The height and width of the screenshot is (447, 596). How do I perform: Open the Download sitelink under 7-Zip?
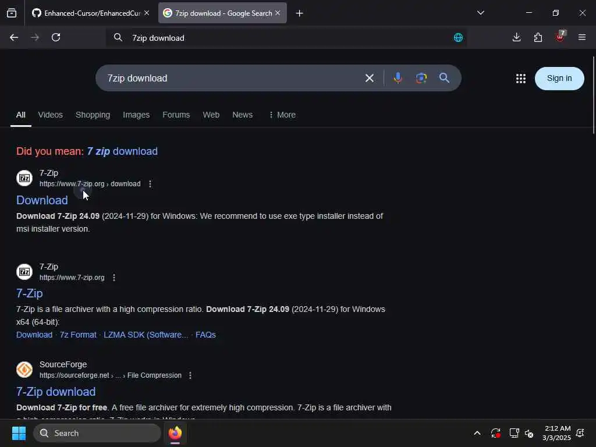34,335
